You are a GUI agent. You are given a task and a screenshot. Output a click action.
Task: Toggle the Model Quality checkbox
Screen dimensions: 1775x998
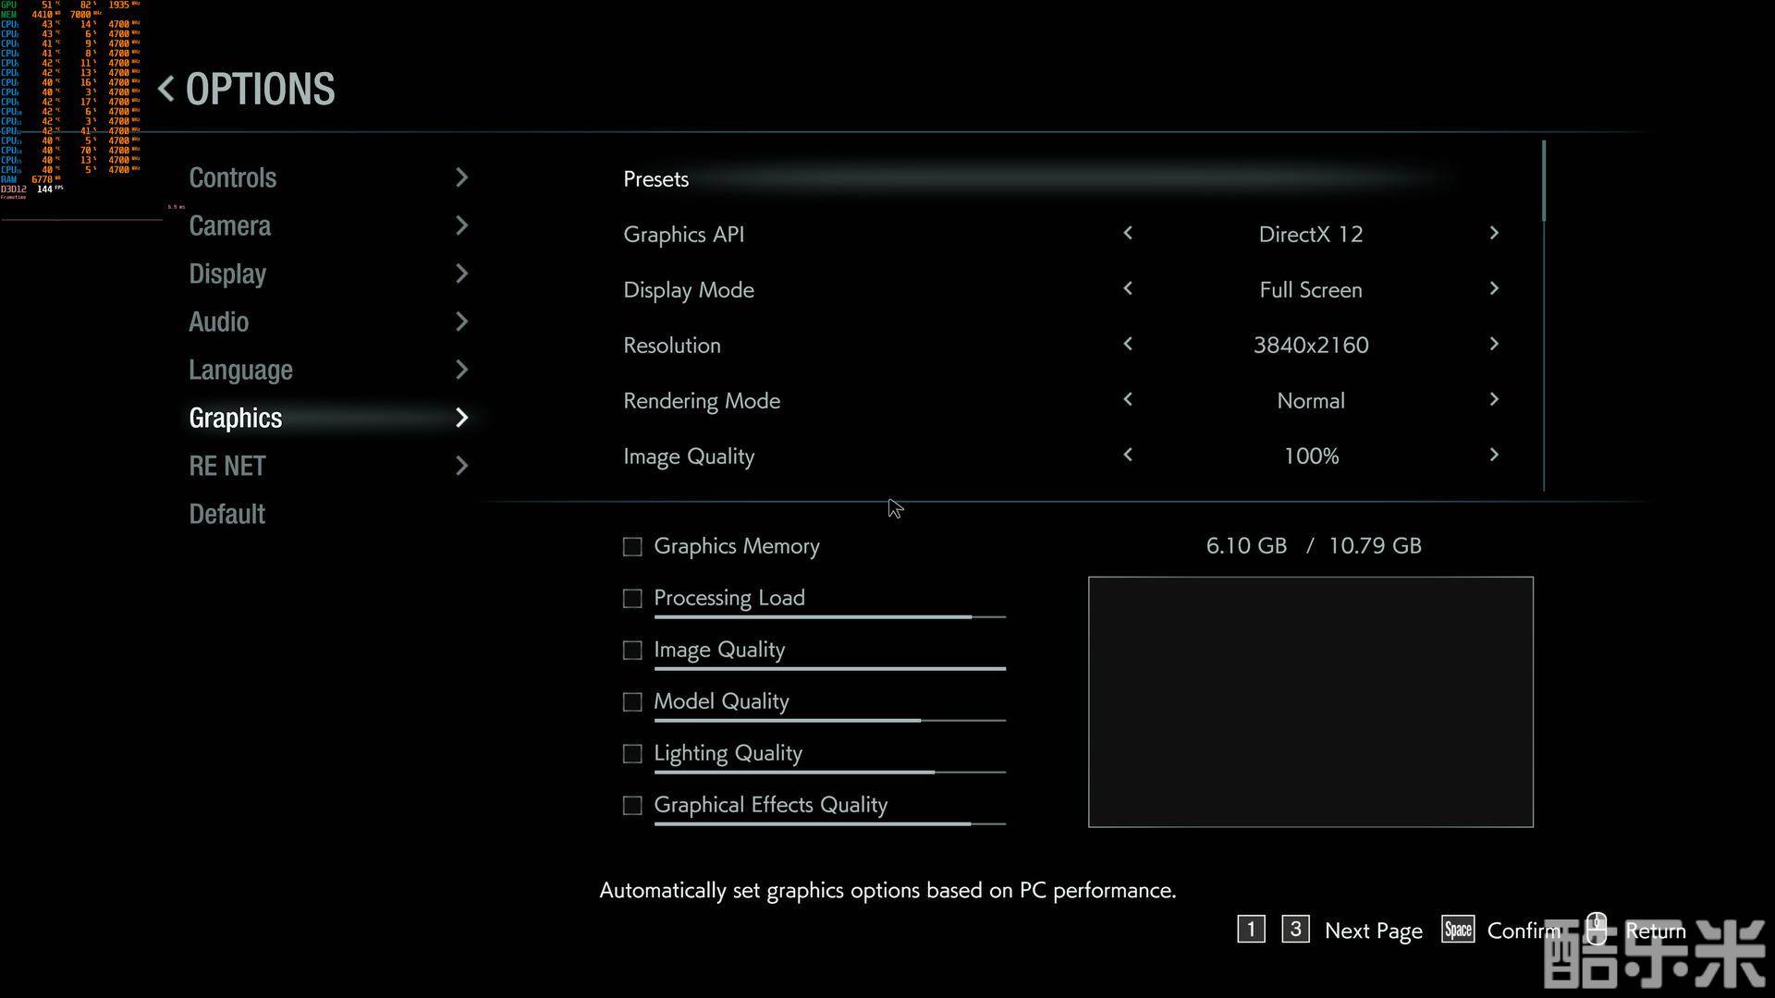click(x=632, y=702)
